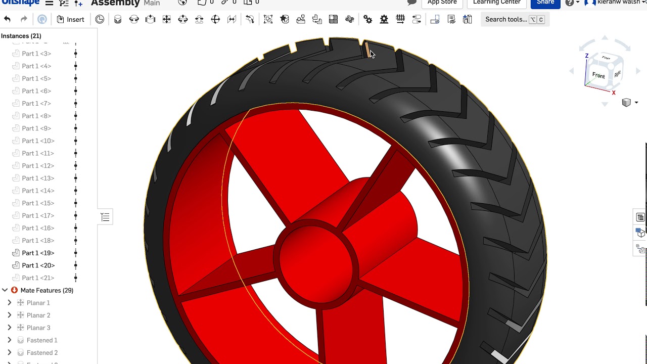Image resolution: width=647 pixels, height=364 pixels.
Task: Select the Group tool
Action: click(x=268, y=19)
